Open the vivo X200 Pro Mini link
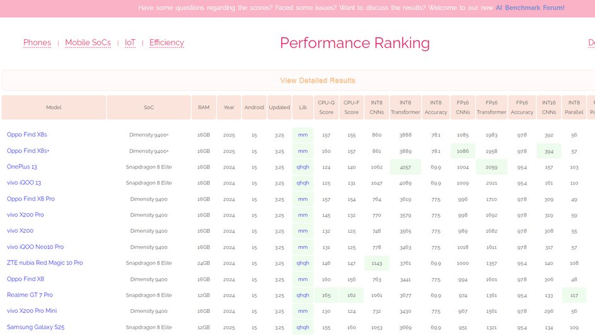Image resolution: width=595 pixels, height=335 pixels. click(32, 310)
